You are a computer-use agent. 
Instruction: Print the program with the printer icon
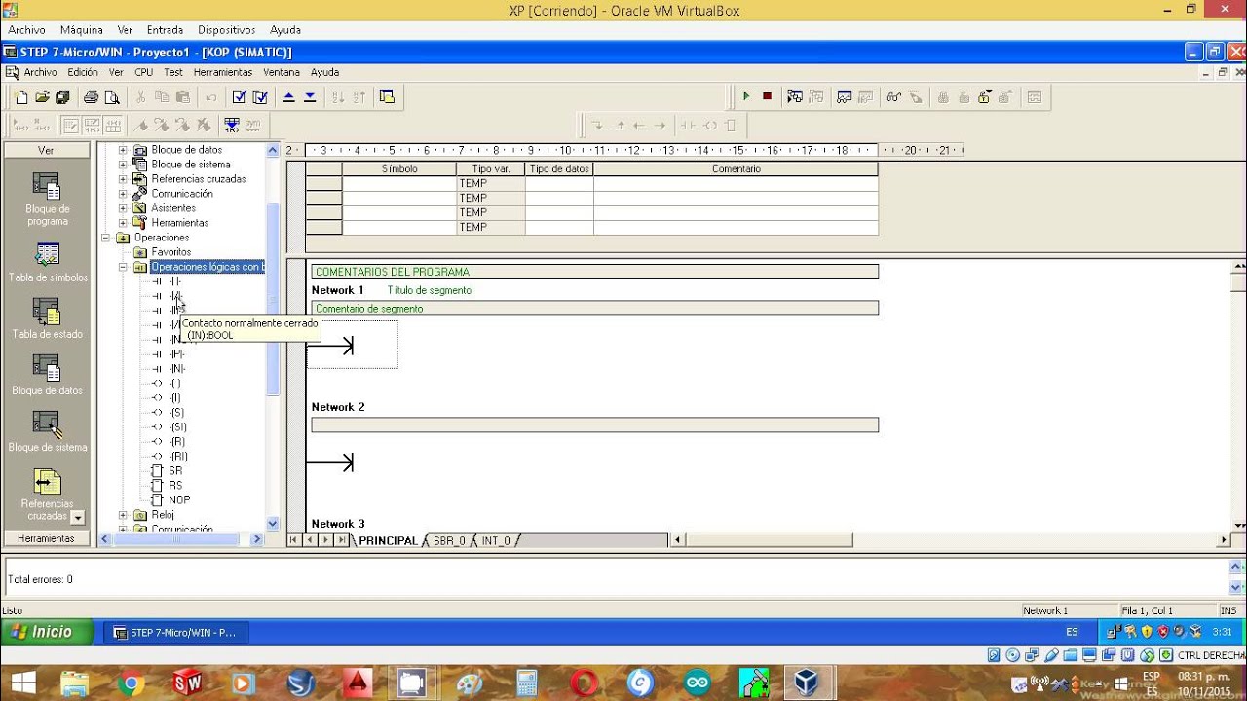point(91,96)
